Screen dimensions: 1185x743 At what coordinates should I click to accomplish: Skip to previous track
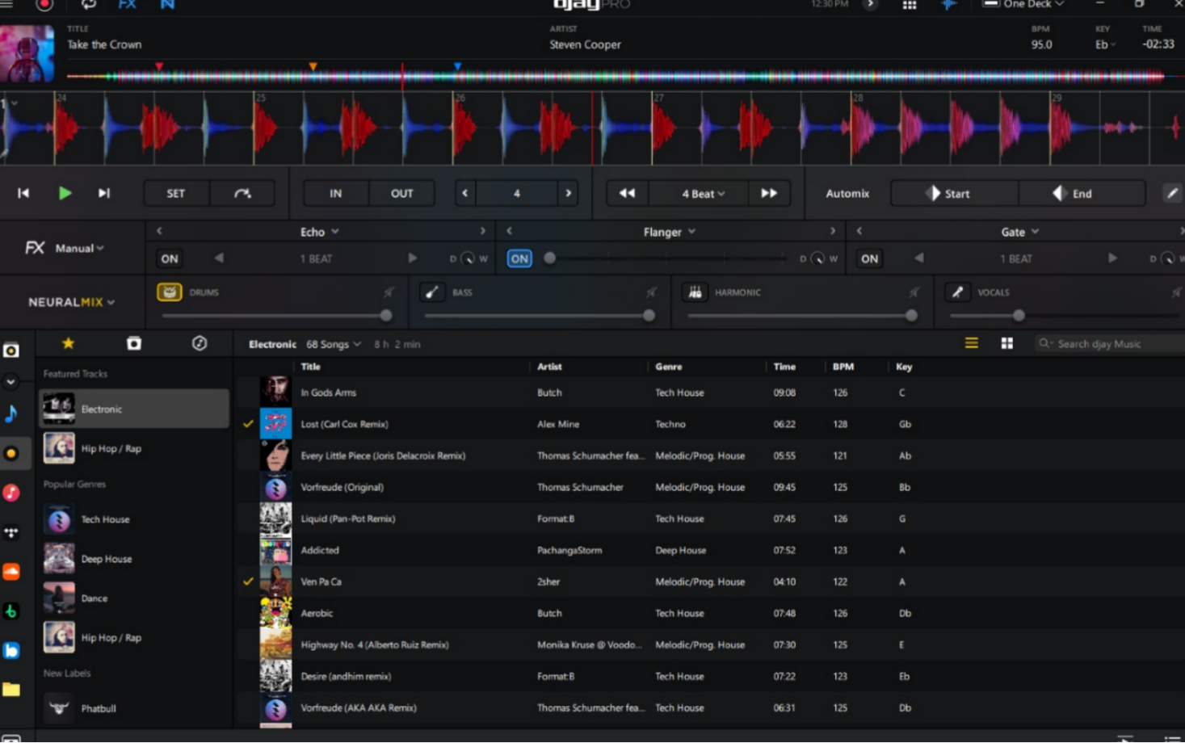23,193
